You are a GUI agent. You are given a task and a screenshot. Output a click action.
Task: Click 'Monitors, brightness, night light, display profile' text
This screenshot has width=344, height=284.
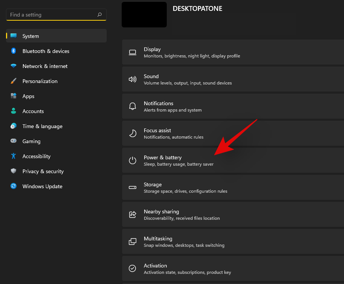[x=192, y=56]
